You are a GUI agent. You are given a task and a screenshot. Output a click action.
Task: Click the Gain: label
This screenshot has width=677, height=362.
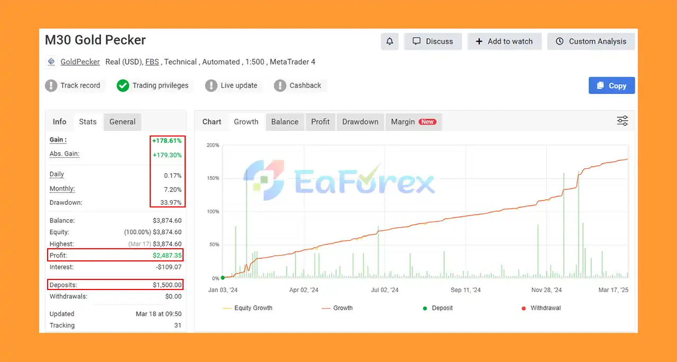(58, 140)
